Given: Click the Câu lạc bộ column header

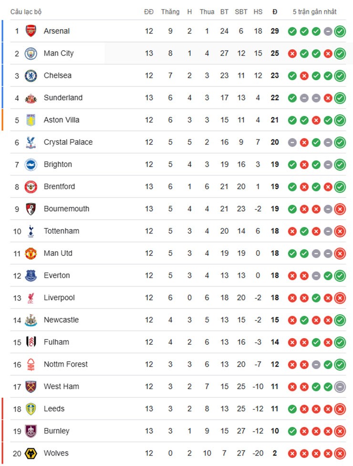Looking at the screenshot, I should (x=26, y=11).
